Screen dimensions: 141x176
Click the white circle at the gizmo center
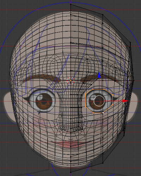coord(99,101)
